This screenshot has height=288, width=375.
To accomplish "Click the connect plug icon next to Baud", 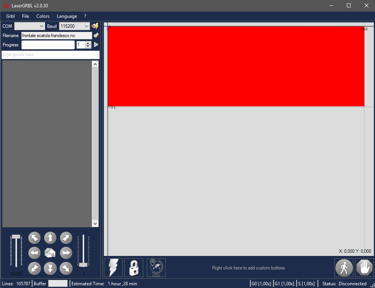I will click(x=95, y=26).
